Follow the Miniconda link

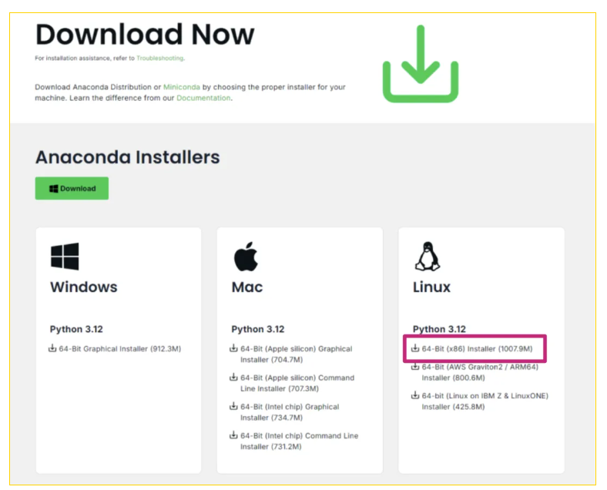click(182, 87)
